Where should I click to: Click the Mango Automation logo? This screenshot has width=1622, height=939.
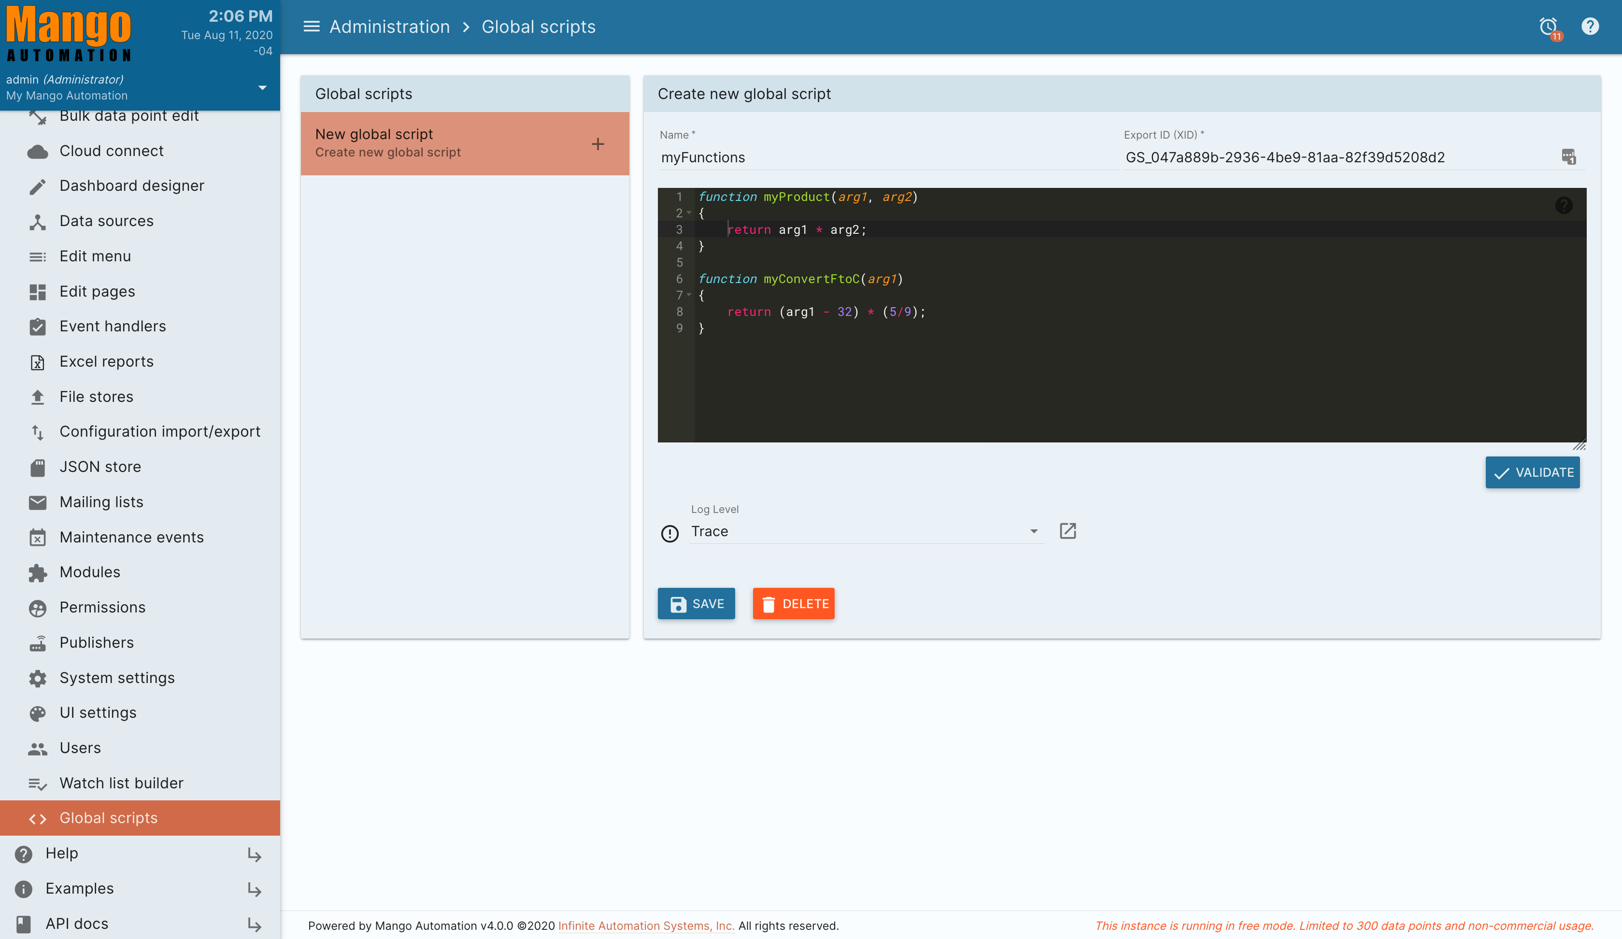(69, 33)
